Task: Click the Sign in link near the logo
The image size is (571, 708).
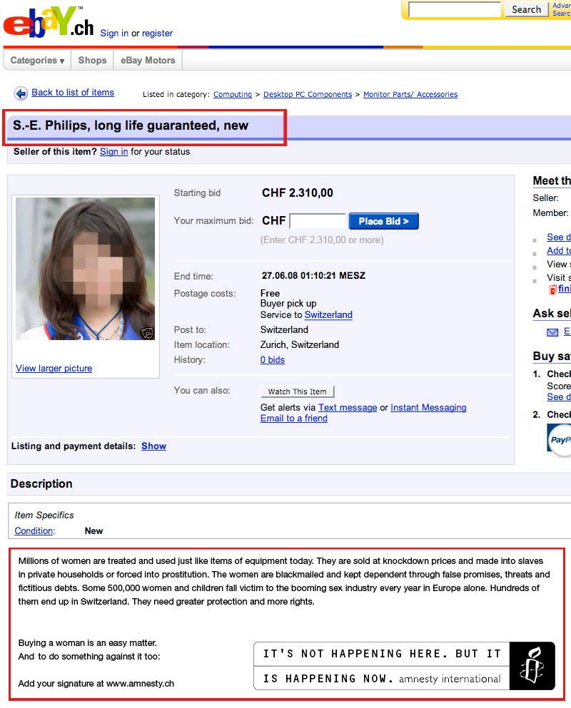Action: 114,33
